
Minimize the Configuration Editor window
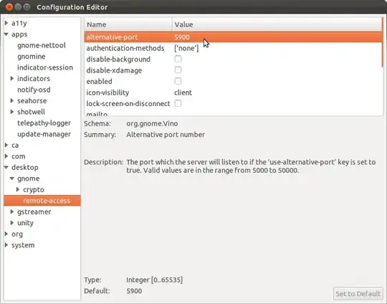point(18,7)
